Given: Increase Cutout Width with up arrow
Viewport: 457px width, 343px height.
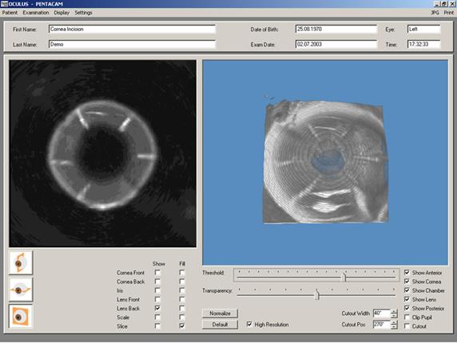Looking at the screenshot, I should 394,311.
